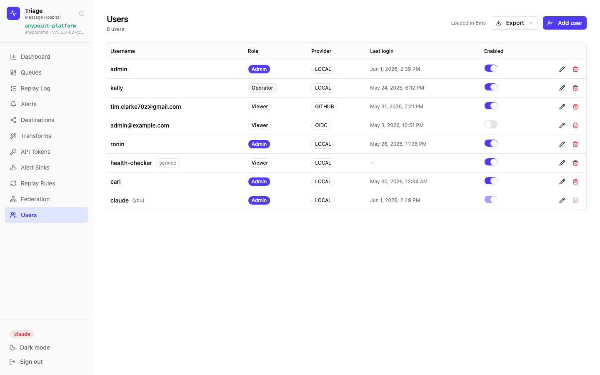Delete the carl user via trash icon
Screen dimensions: 600x375
[x=575, y=182]
